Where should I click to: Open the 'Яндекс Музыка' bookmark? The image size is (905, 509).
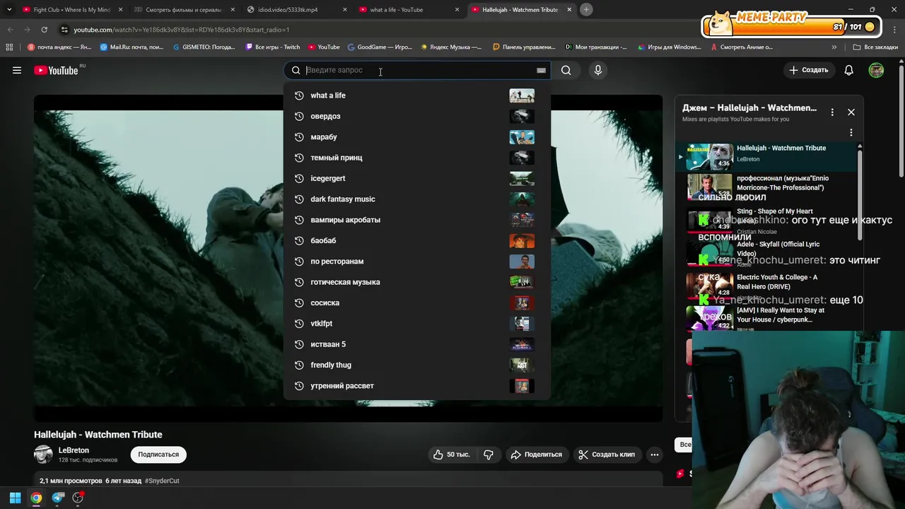point(451,47)
